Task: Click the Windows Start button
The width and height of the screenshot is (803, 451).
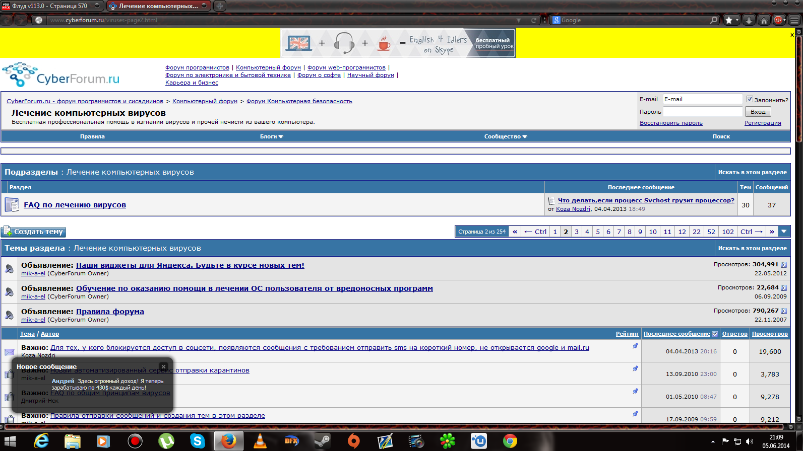Action: pyautogui.click(x=10, y=441)
